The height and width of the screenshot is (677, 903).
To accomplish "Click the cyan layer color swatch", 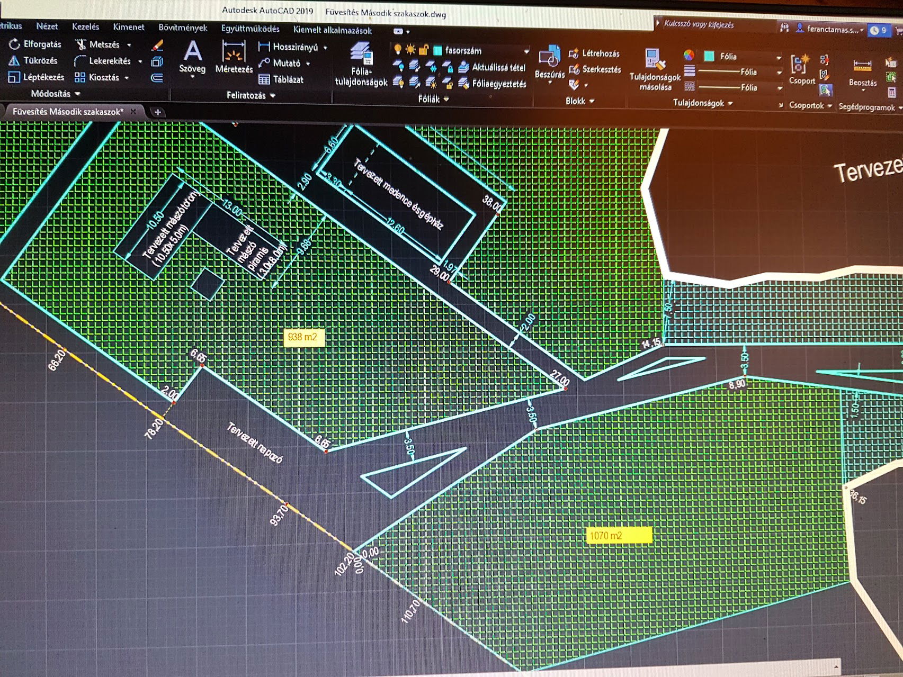I will pyautogui.click(x=437, y=51).
